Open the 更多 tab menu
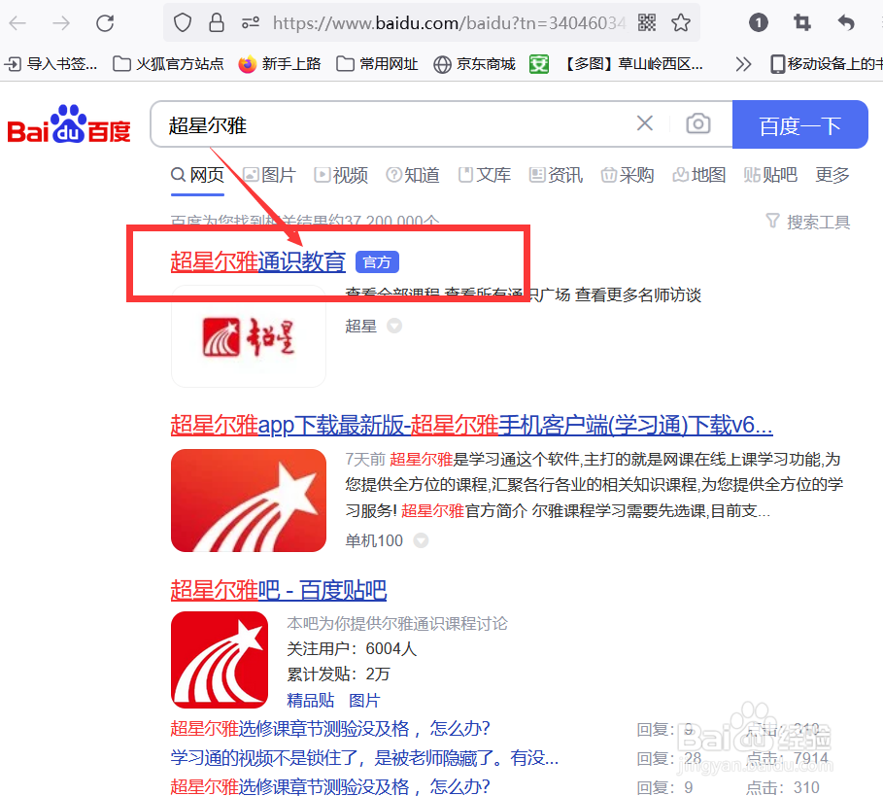 coord(832,175)
